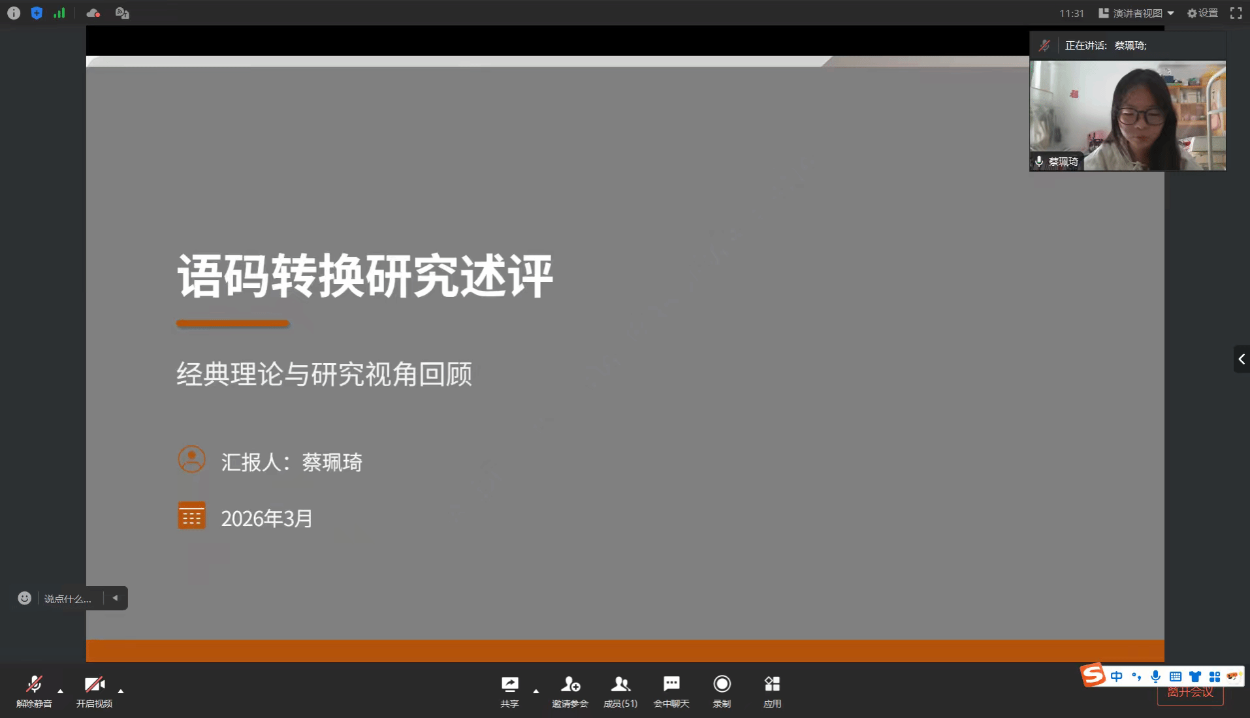
Task: Enter fullscreen with the top-right icon
Action: pos(1236,13)
